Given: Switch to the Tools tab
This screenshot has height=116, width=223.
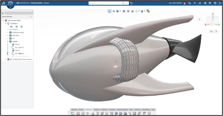Looking at the screenshot, I should pyautogui.click(x=131, y=110).
